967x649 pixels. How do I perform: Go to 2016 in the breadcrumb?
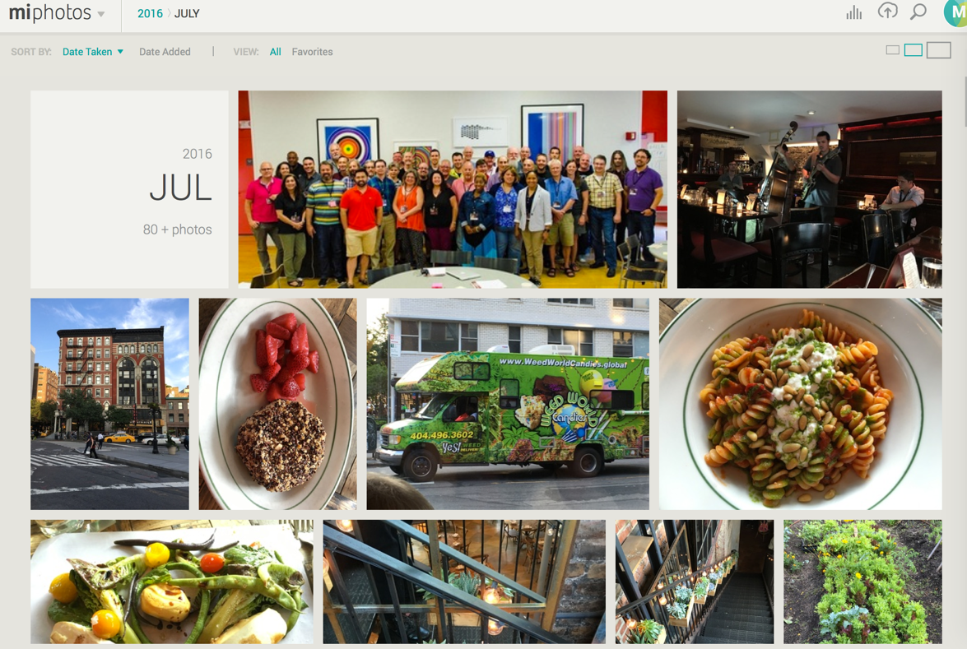(x=150, y=13)
